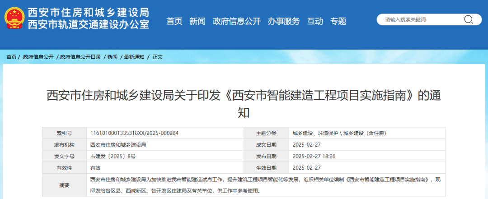The width and height of the screenshot is (488, 199).
Task: Go to 政府信息公开 in the breadcrumb
Action: (x=38, y=57)
